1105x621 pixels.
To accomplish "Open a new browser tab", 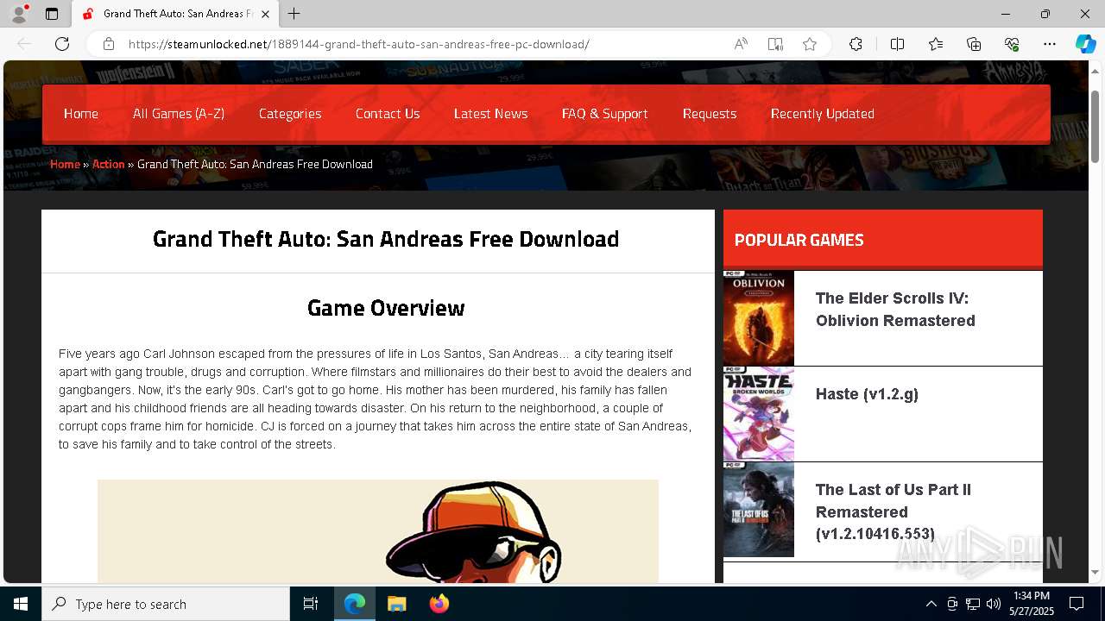I will pos(294,14).
